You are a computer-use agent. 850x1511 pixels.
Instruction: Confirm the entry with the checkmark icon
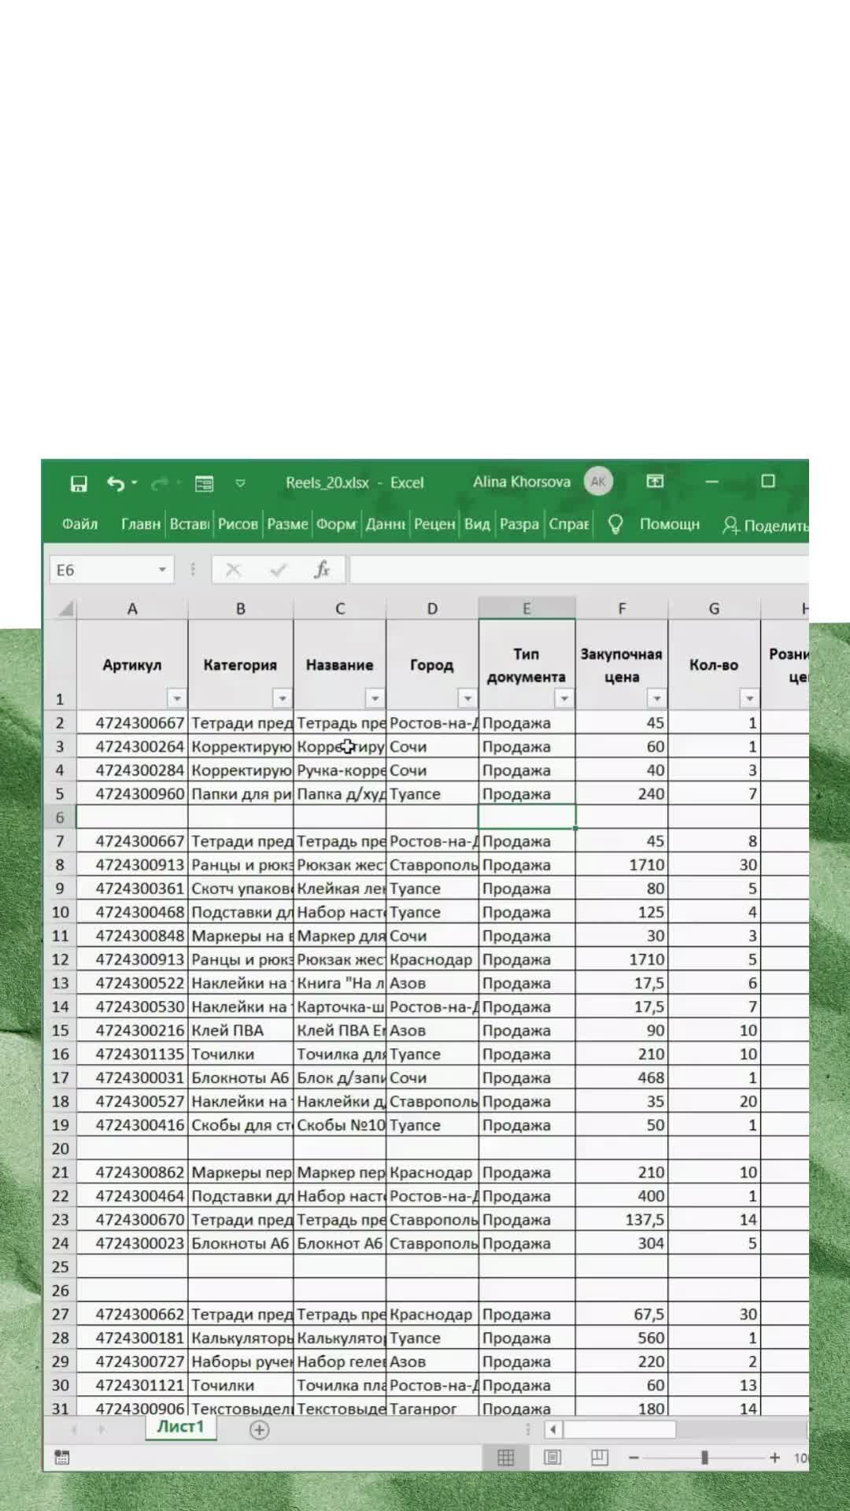(x=278, y=570)
